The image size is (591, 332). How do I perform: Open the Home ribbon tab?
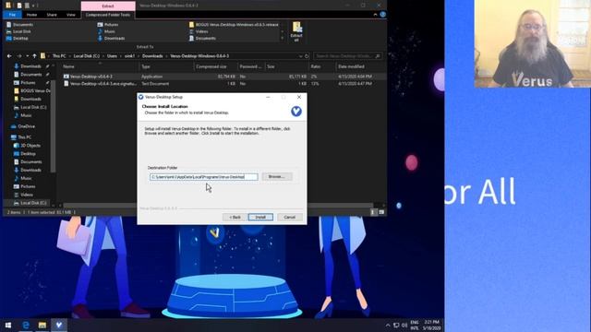click(31, 15)
